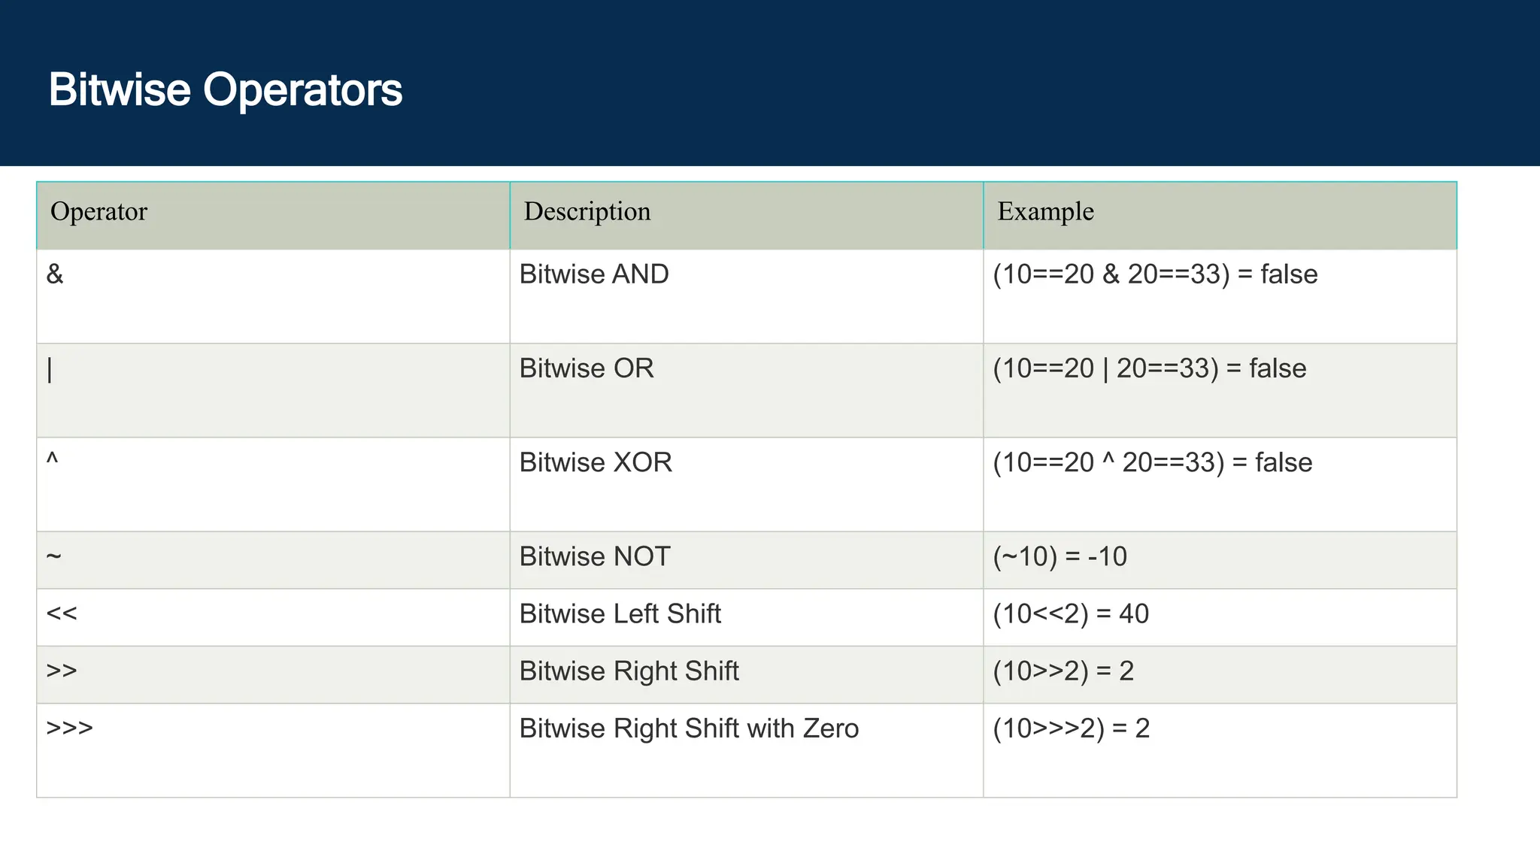The image size is (1540, 866).
Task: Click the >> operator cell
Action: pos(62,671)
